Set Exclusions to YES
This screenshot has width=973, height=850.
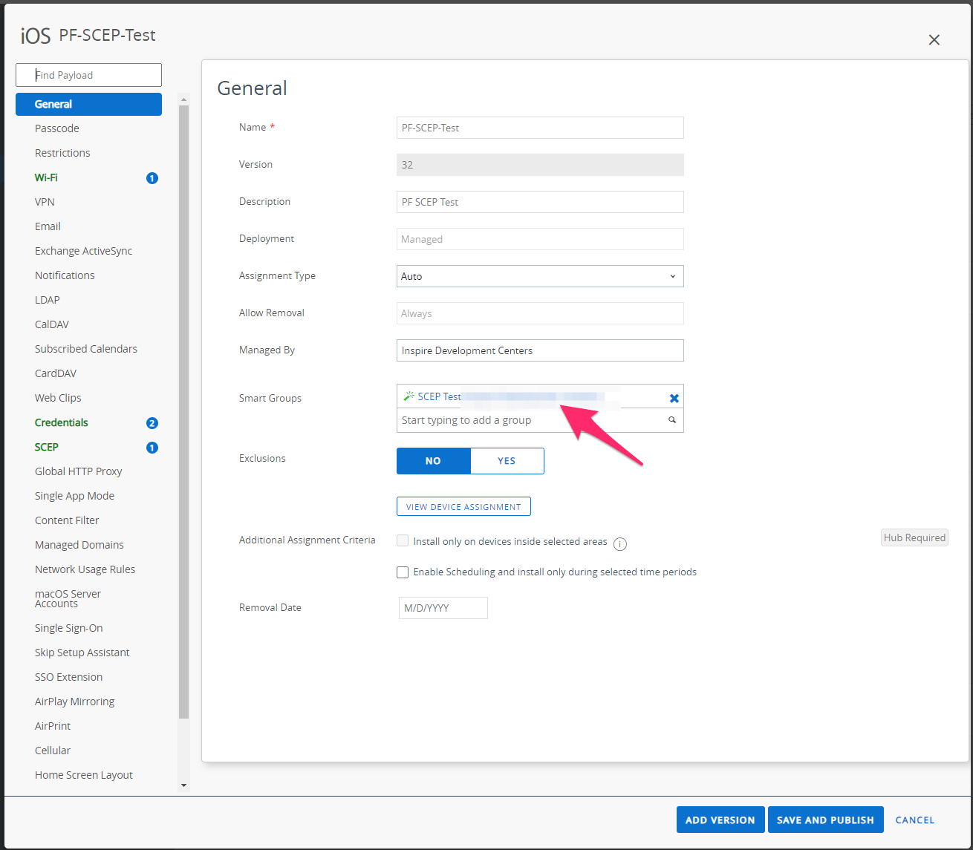(507, 460)
